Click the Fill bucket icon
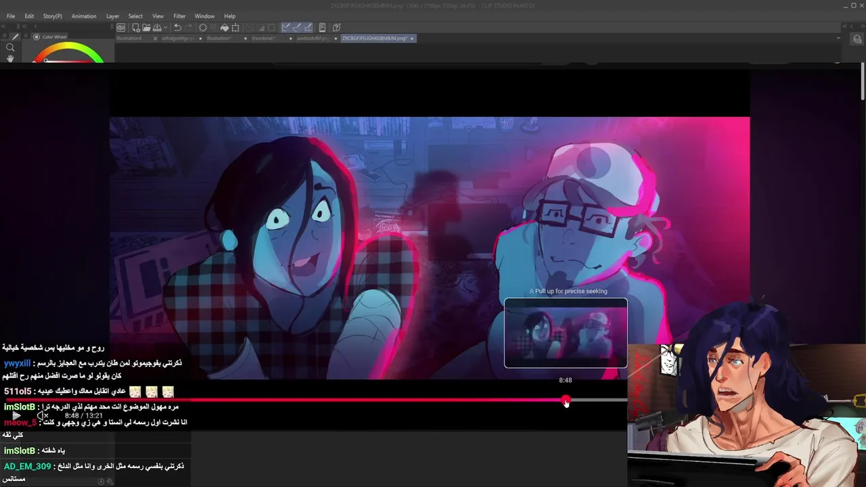 [225, 28]
